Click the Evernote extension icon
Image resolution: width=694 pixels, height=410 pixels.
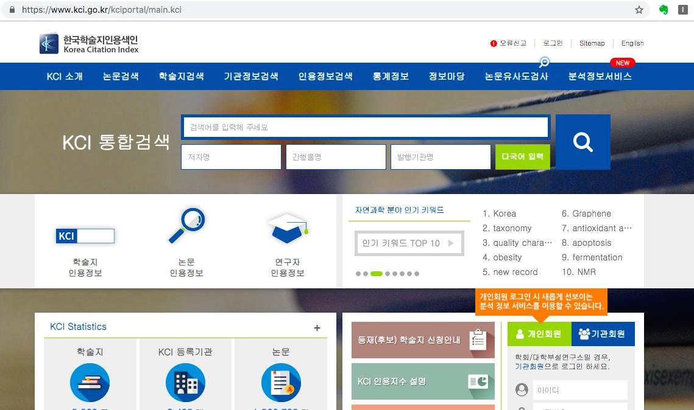click(664, 10)
